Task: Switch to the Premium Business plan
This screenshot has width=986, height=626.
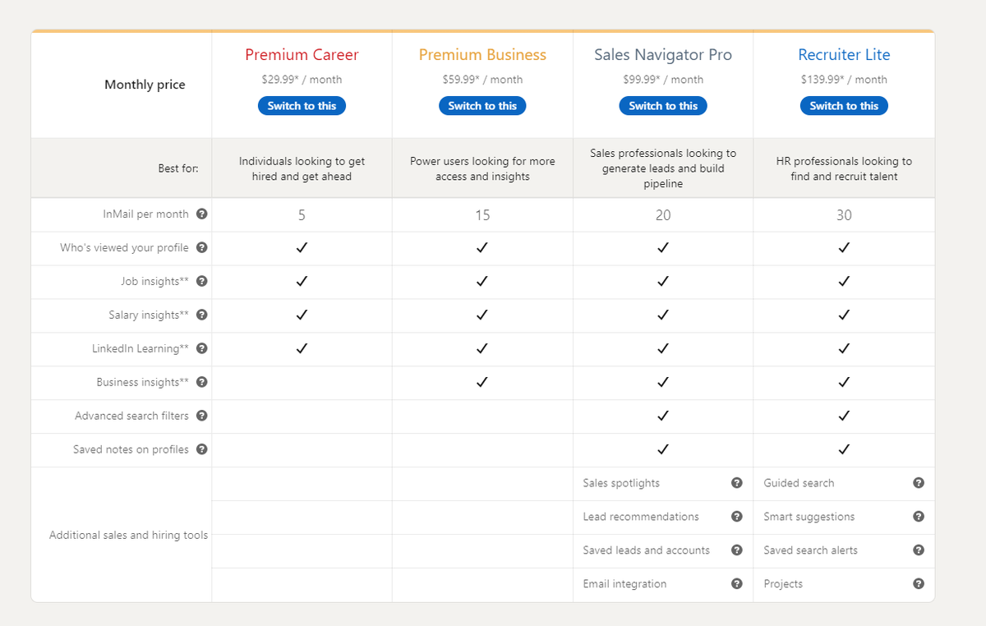Action: click(x=482, y=106)
